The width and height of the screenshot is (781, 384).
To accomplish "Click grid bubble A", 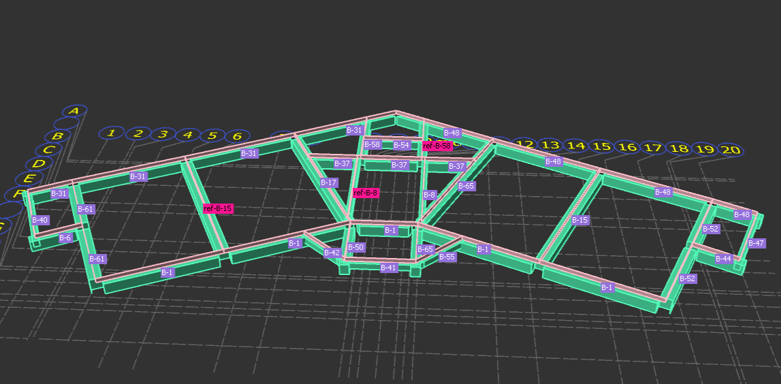I will tap(75, 111).
